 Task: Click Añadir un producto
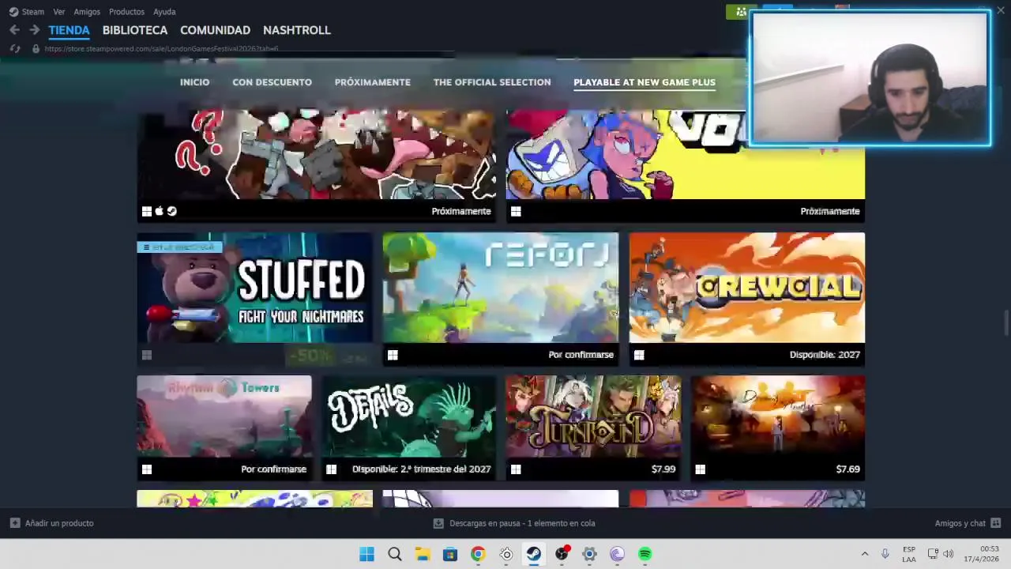[x=59, y=523]
